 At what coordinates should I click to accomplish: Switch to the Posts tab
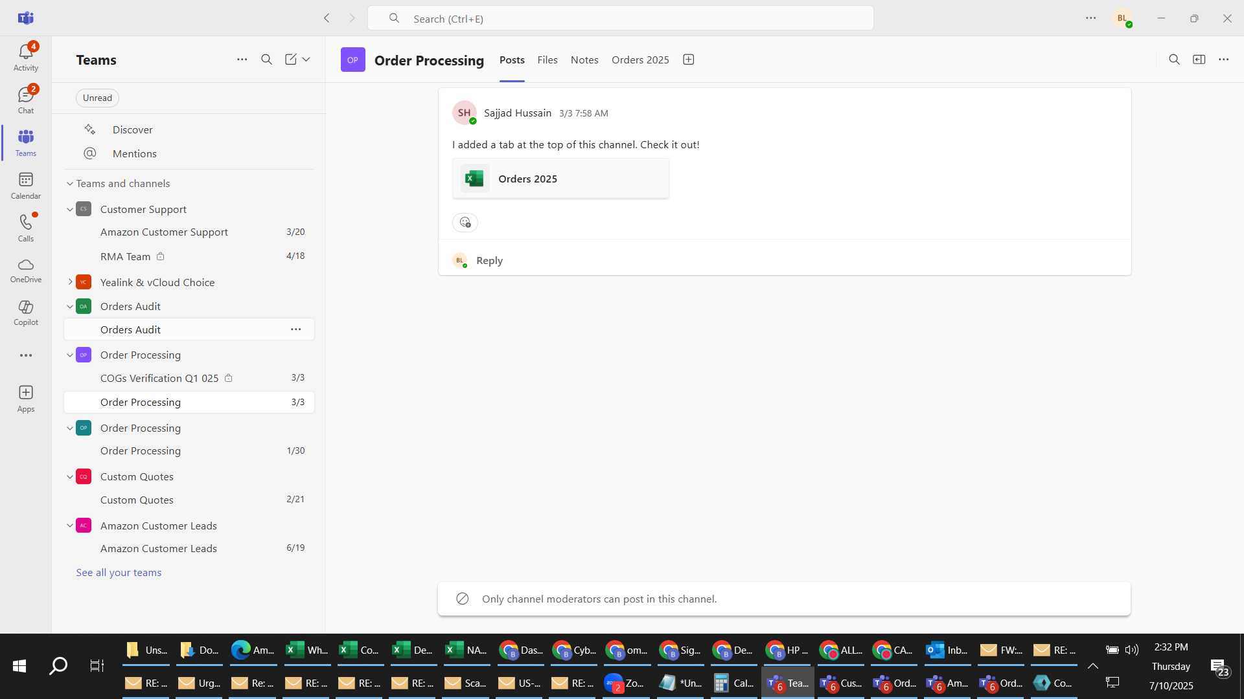(x=512, y=60)
